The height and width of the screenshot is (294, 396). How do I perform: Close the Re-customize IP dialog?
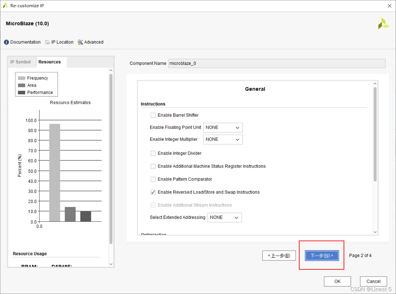coord(390,6)
